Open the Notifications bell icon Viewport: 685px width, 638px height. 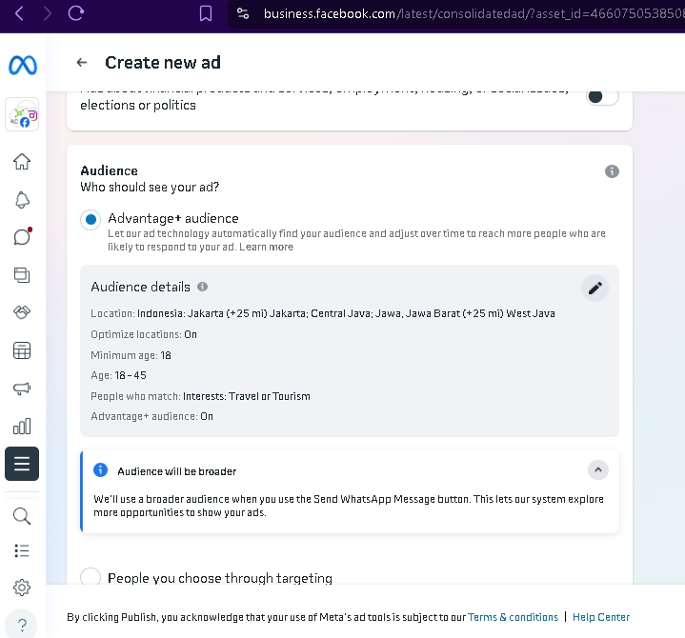point(22,200)
